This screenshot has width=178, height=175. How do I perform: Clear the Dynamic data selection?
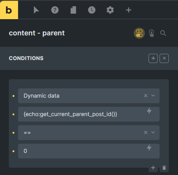tap(146, 95)
